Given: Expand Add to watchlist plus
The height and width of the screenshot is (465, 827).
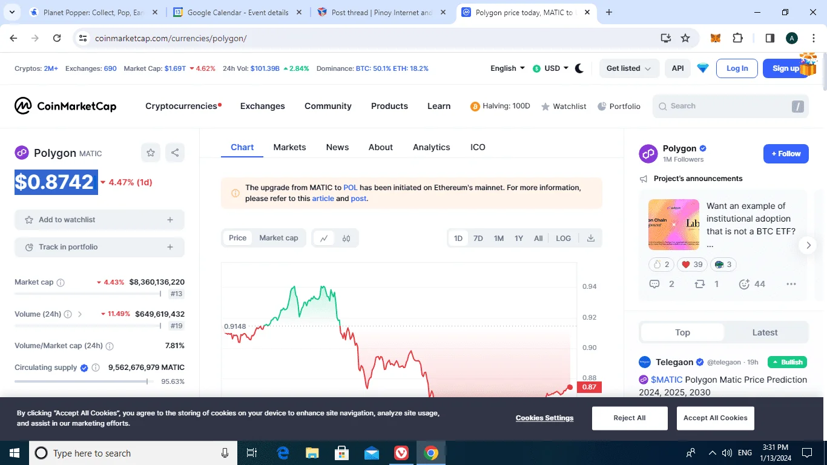Looking at the screenshot, I should point(170,220).
